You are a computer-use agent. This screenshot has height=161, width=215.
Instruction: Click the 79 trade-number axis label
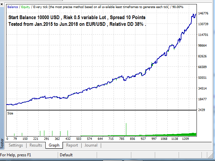[x=15, y=139]
